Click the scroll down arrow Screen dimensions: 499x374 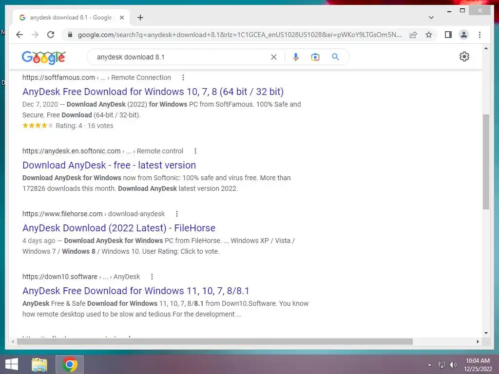coord(486,333)
